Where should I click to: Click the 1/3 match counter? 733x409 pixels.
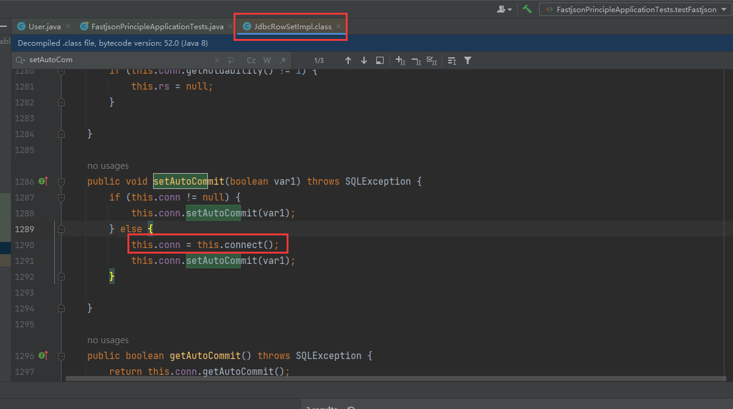pyautogui.click(x=319, y=60)
